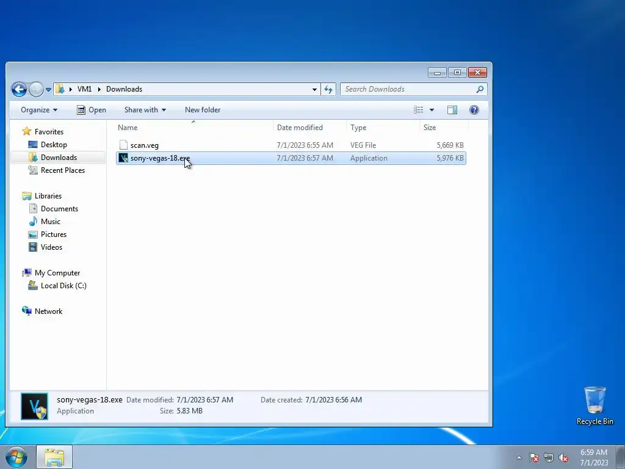
Task: Click the Network icon in the sidebar
Action: pyautogui.click(x=27, y=311)
